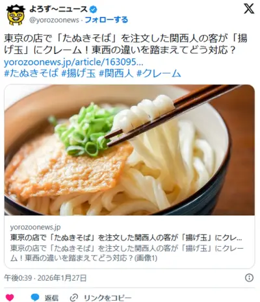This screenshot has height=302, width=260.
Task: Click the よろず〜ニュース account name
Action: coord(58,9)
